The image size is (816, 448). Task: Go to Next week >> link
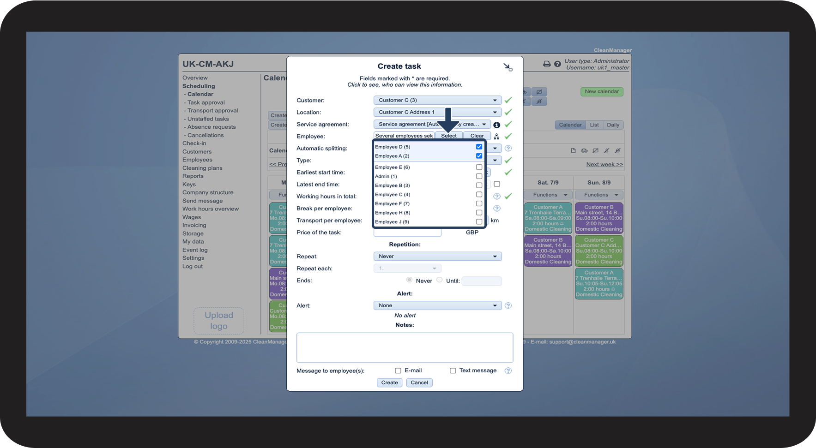click(x=604, y=165)
